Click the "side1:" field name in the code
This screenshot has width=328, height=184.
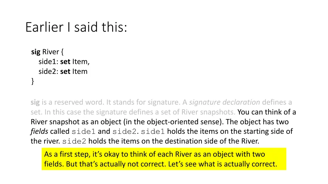pos(48,62)
